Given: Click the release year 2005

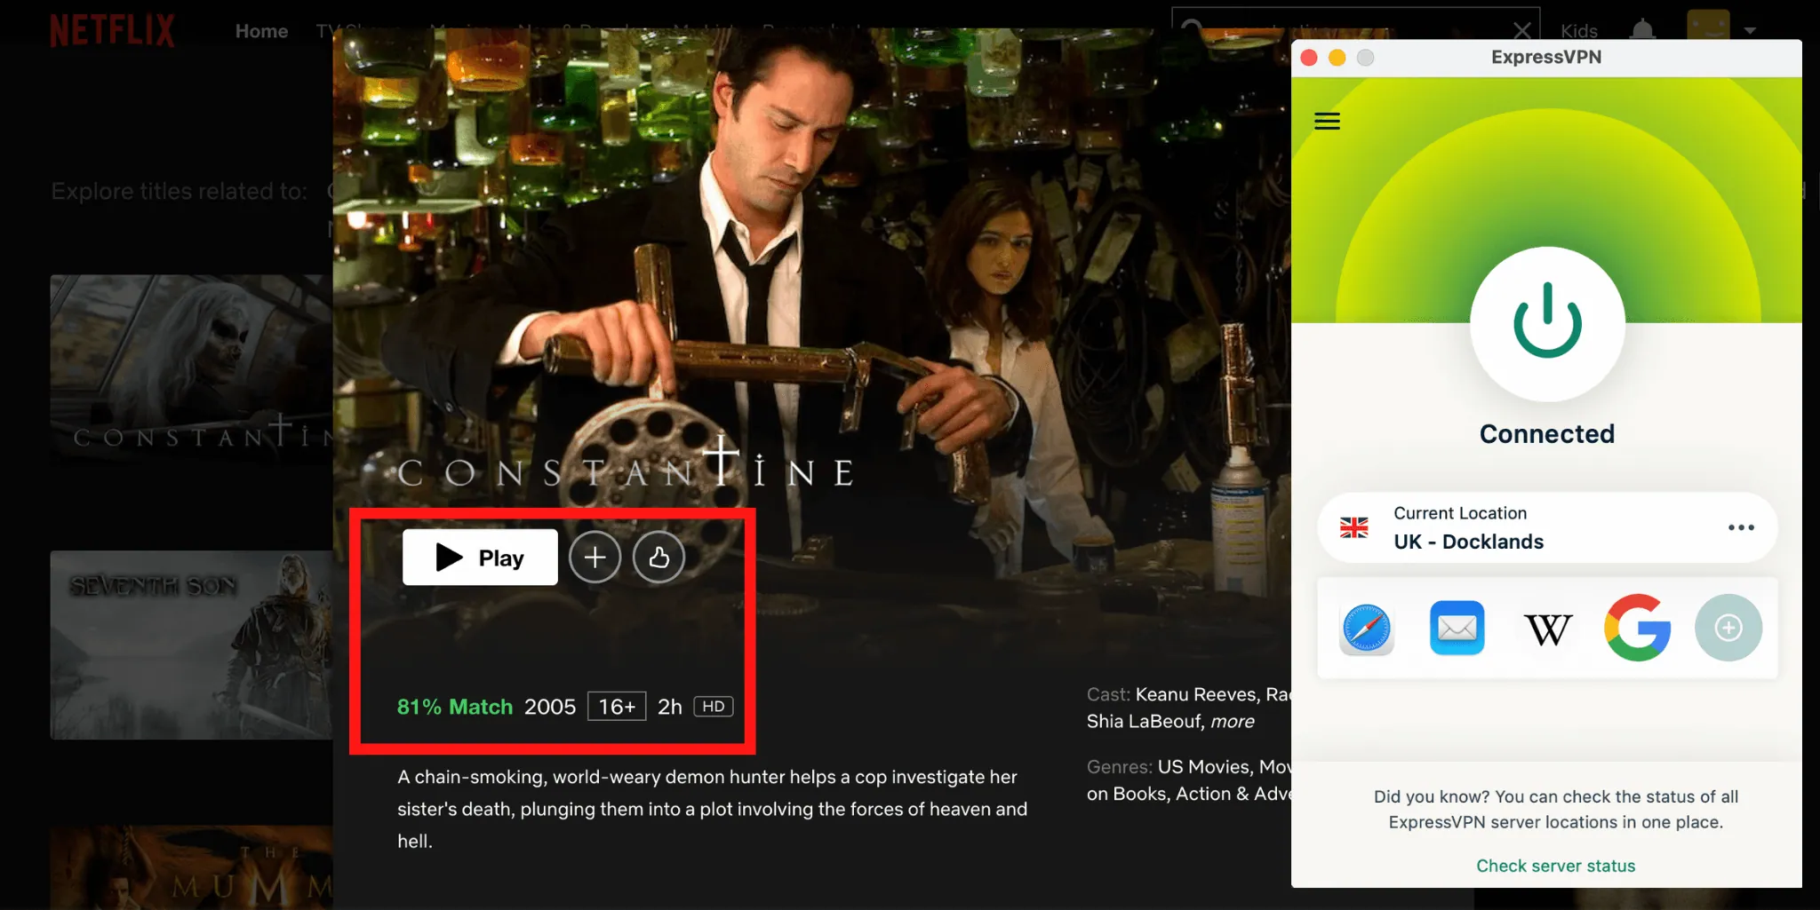Looking at the screenshot, I should point(550,707).
